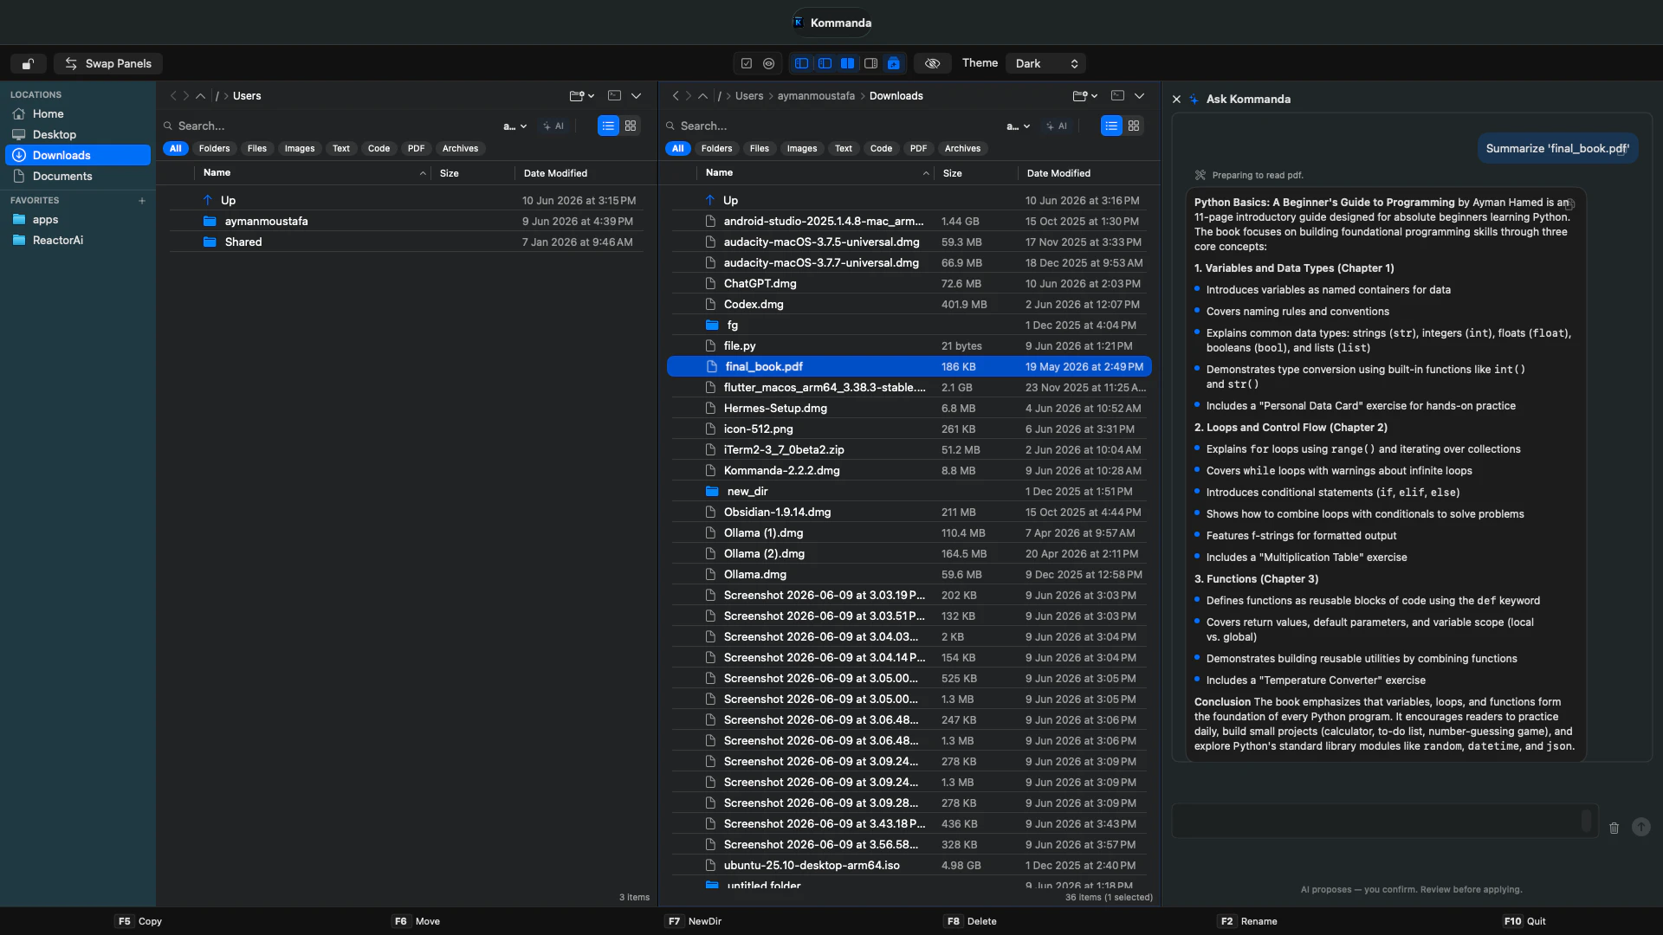This screenshot has height=935, width=1663.
Task: Switch right panel to grid view
Action: [x=1134, y=126]
